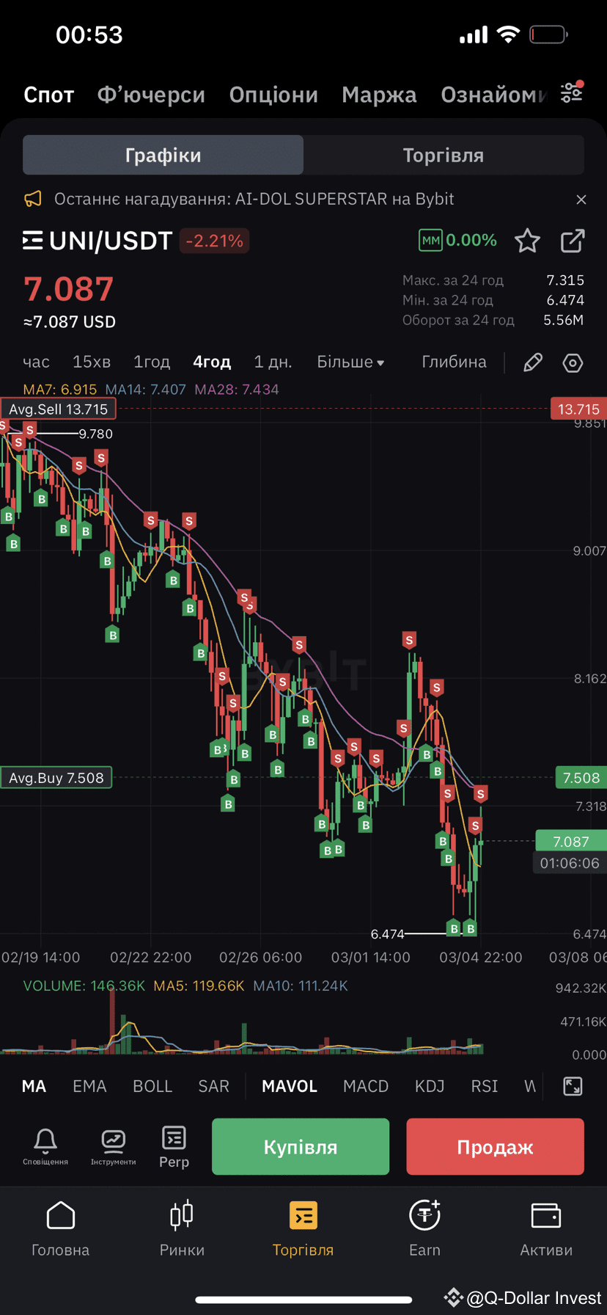Open chart settings hexagon icon
607x1315 pixels.
click(573, 363)
